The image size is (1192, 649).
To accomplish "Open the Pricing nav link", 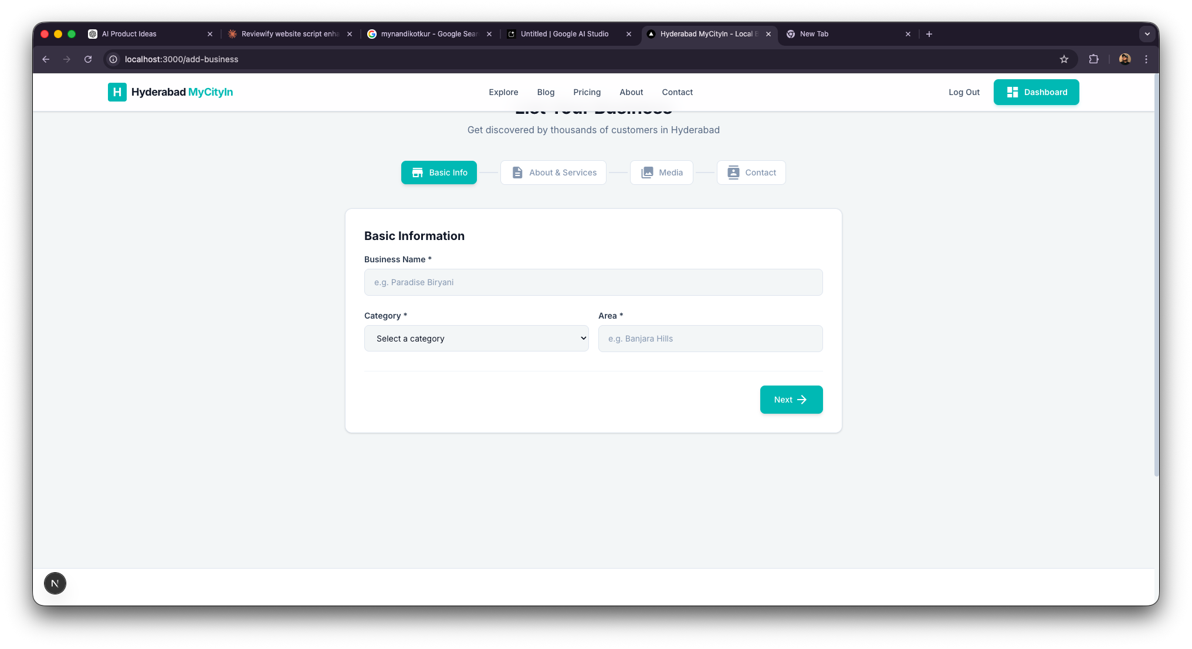I will point(587,92).
